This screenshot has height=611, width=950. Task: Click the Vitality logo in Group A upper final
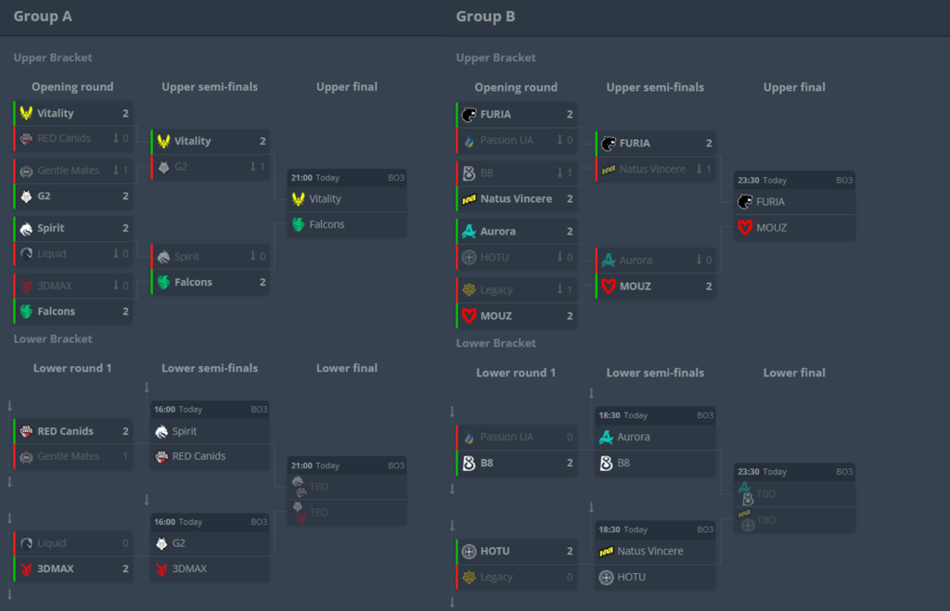pos(298,198)
